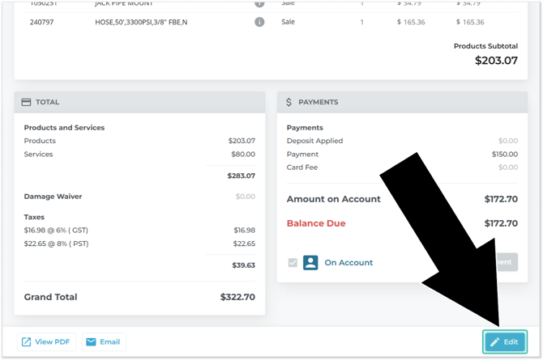Select item number 240797 in the product row
Image resolution: width=543 pixels, height=360 pixels.
[x=41, y=22]
